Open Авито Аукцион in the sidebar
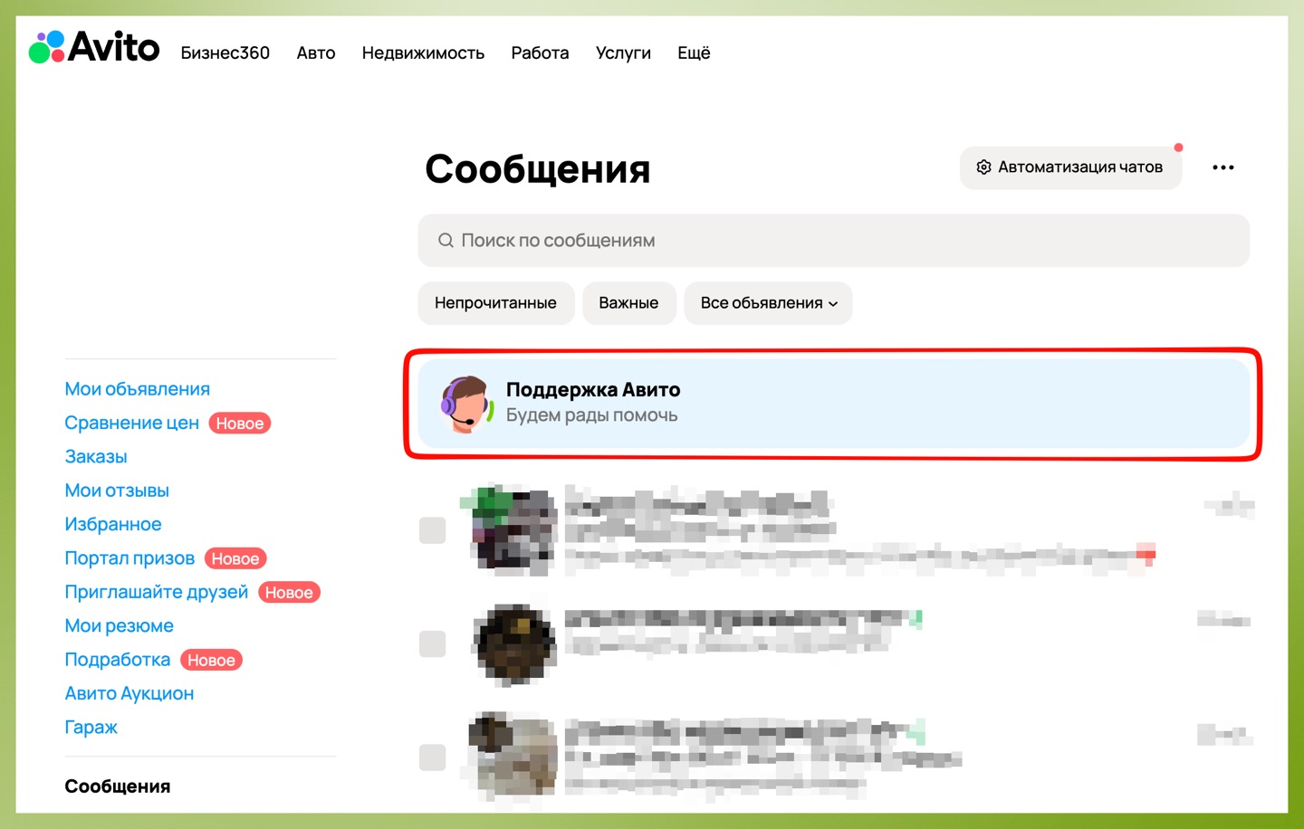This screenshot has width=1304, height=829. (129, 693)
